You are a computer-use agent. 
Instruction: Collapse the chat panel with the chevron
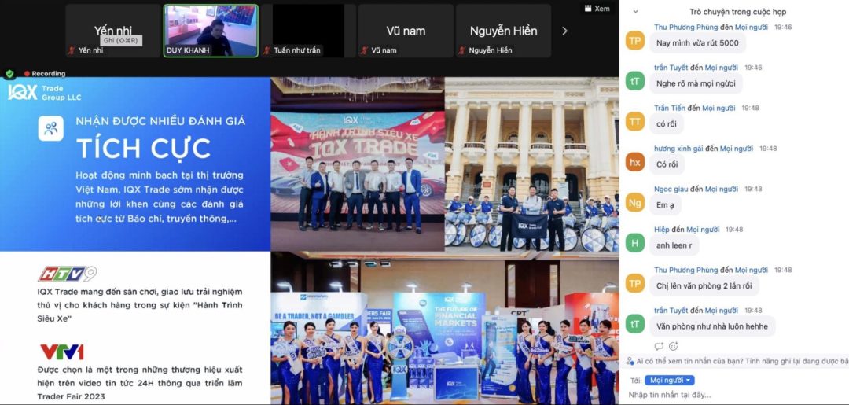635,12
